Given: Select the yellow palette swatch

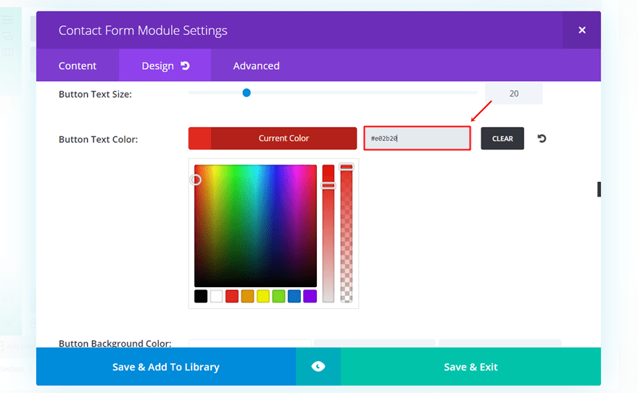Looking at the screenshot, I should click(x=263, y=296).
